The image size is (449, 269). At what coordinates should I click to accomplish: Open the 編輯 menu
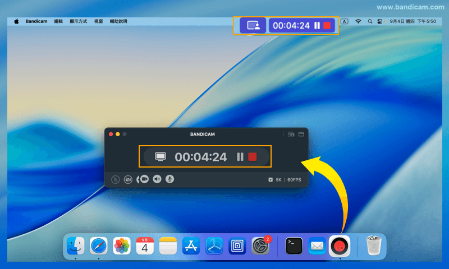pyautogui.click(x=58, y=21)
